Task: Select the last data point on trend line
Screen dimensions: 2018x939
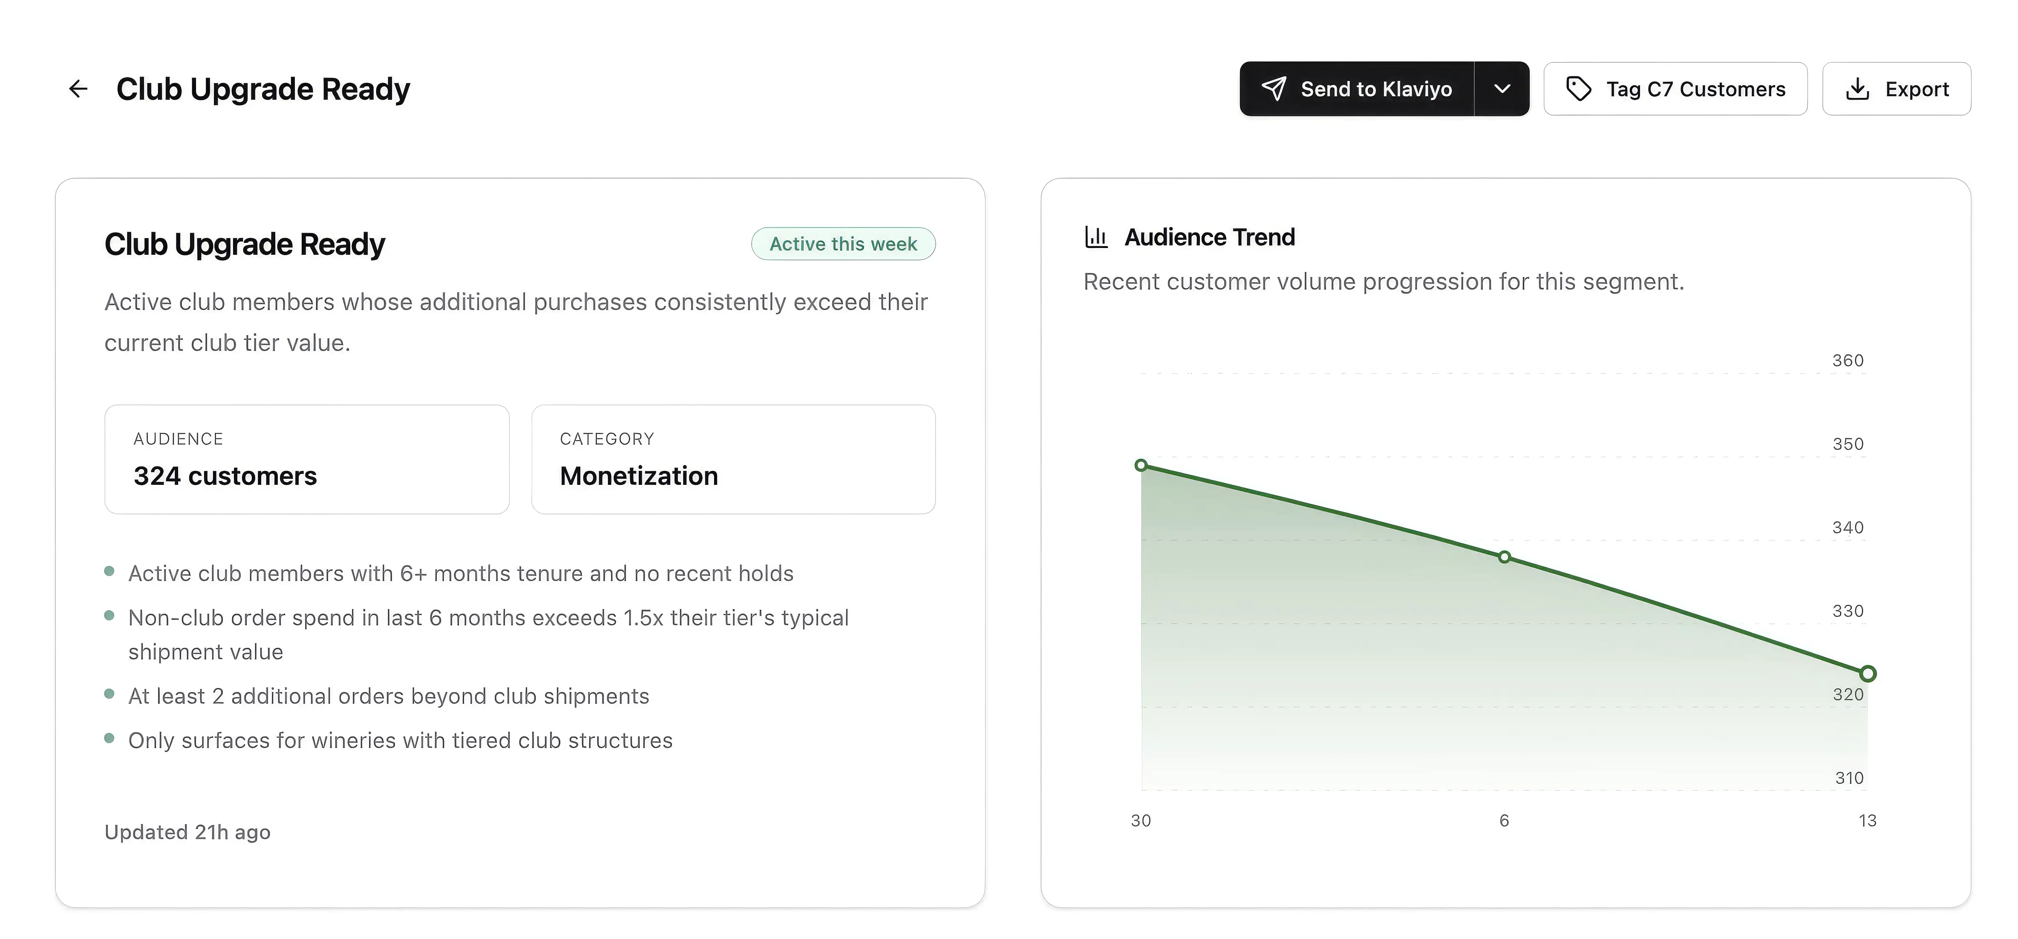Action: point(1868,674)
